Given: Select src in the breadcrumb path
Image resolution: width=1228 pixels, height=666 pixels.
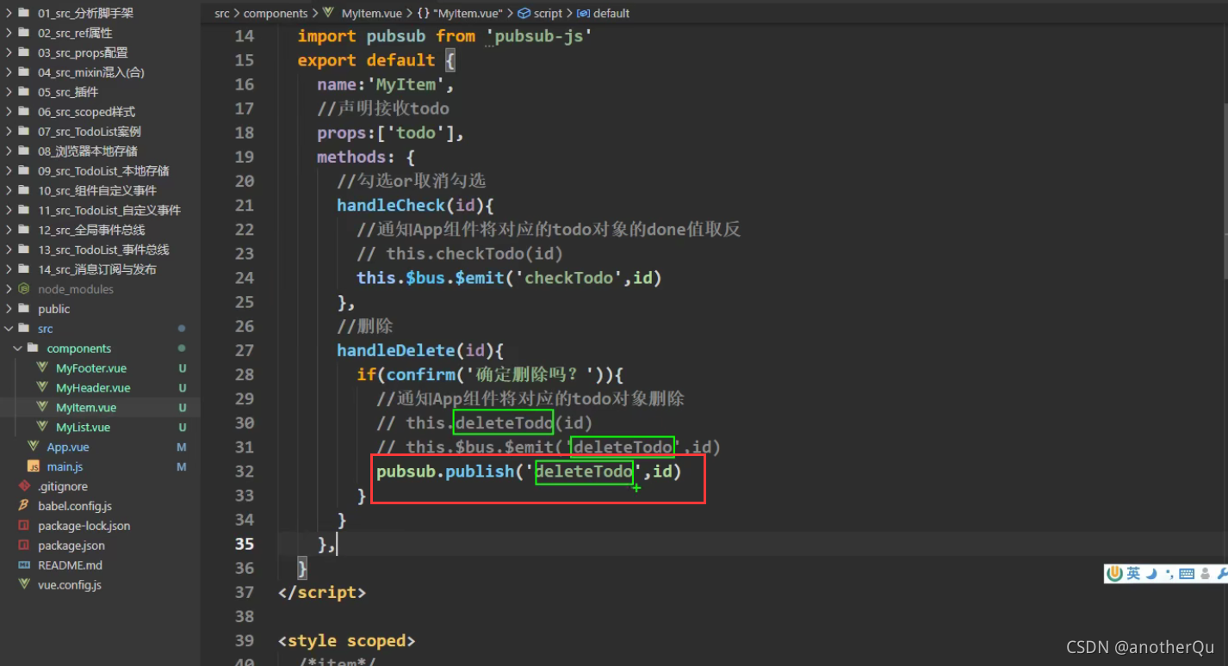Looking at the screenshot, I should (222, 13).
